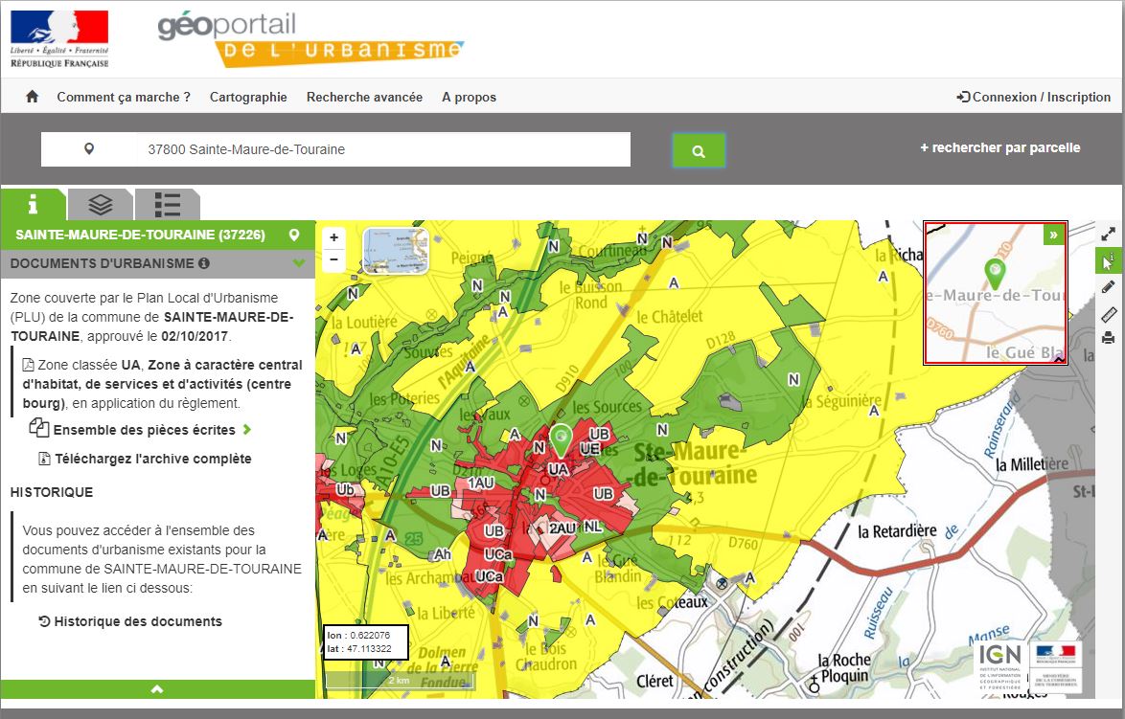This screenshot has height=719, width=1125.
Task: Open the 'Recherche avancée' menu
Action: click(364, 97)
